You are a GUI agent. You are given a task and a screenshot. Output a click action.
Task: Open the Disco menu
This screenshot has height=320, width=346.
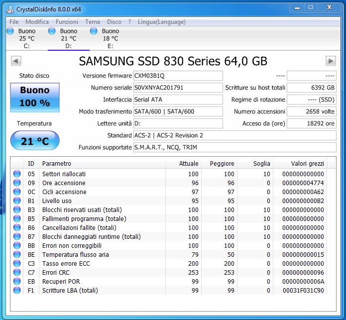(114, 22)
